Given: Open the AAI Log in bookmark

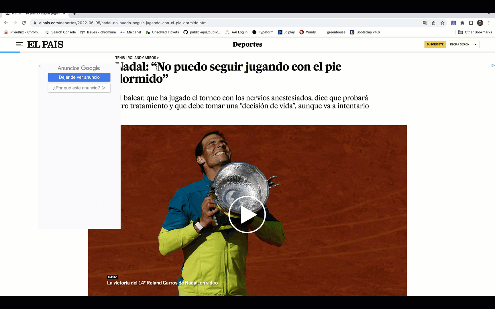Looking at the screenshot, I should pos(236,32).
